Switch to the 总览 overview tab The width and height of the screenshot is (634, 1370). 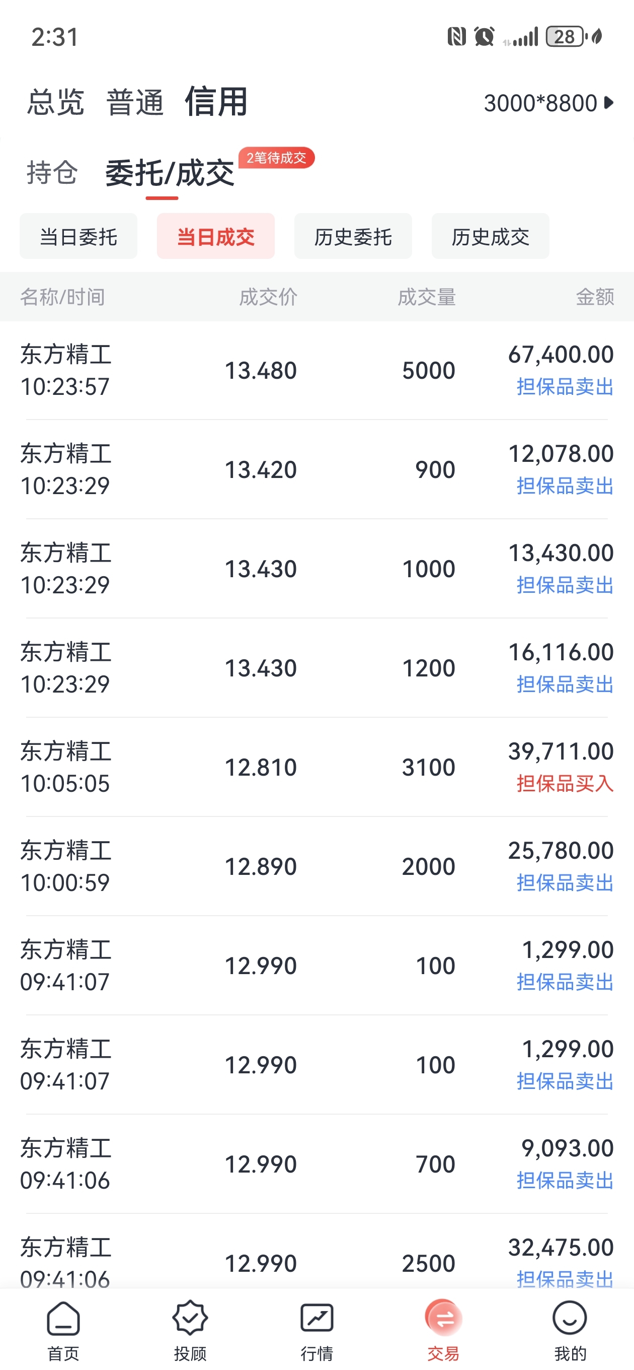(x=56, y=102)
